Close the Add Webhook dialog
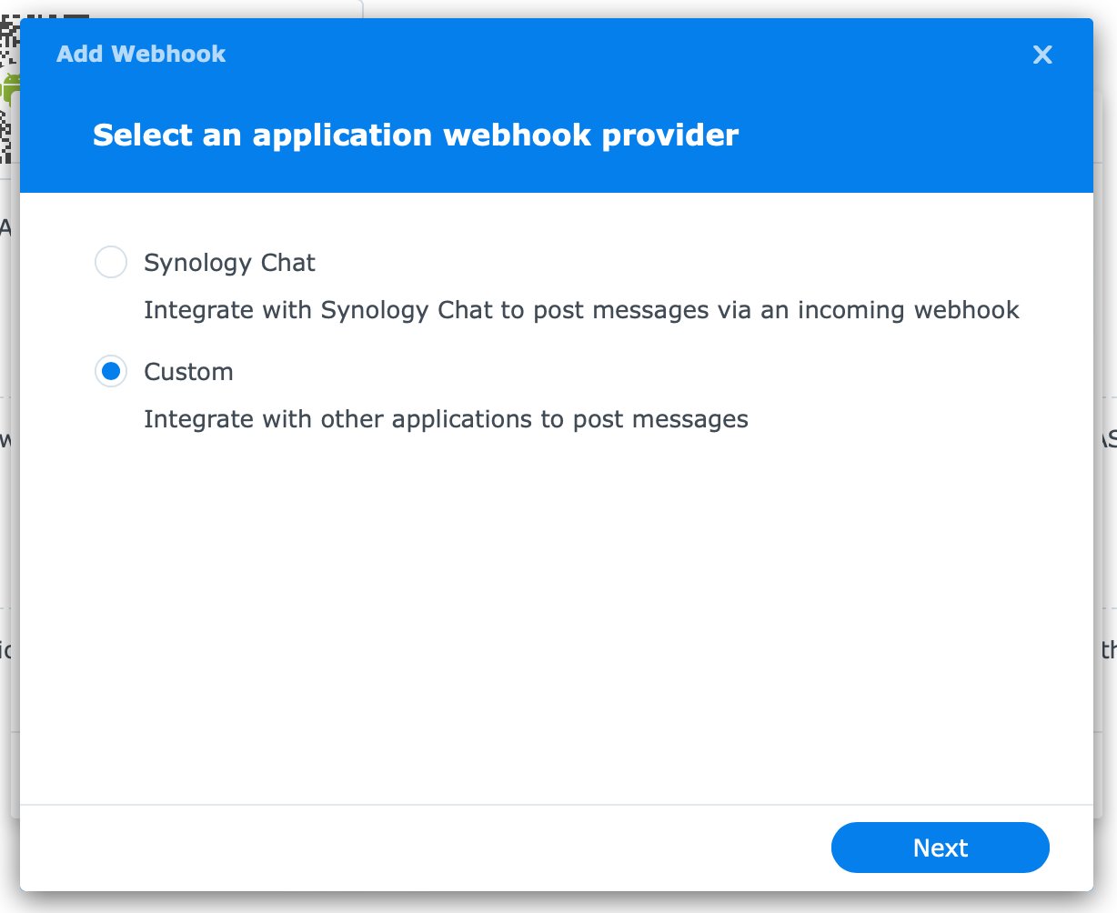Image resolution: width=1117 pixels, height=913 pixels. (x=1042, y=55)
